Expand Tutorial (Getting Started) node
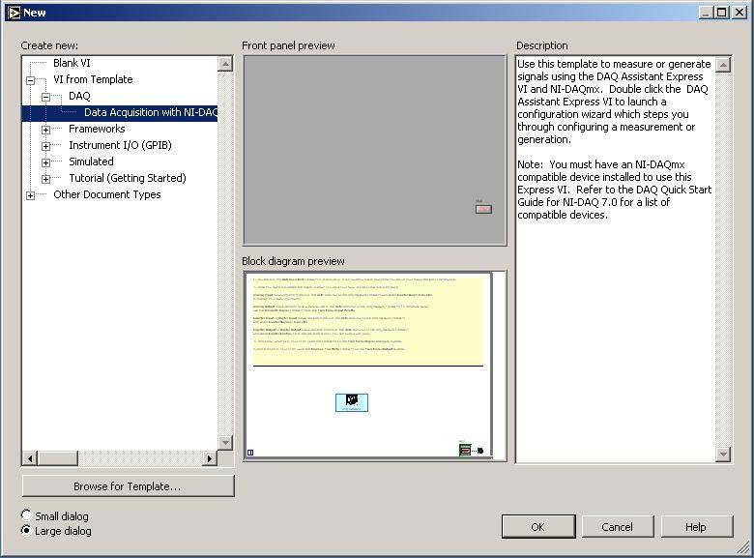The image size is (754, 558). coord(45,179)
